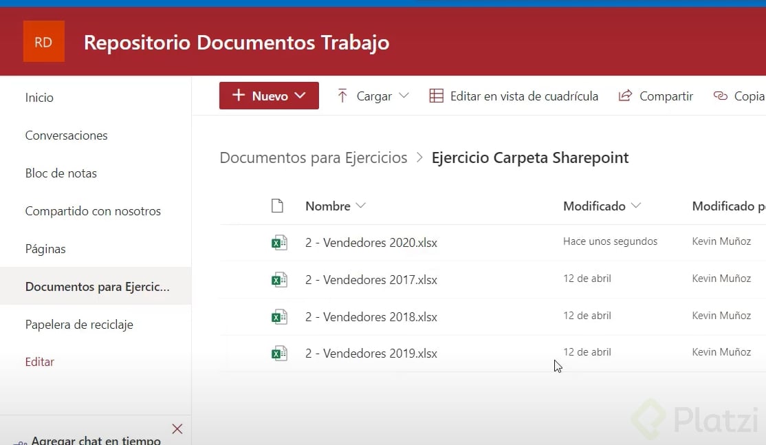Image resolution: width=766 pixels, height=445 pixels.
Task: Open file 2 - Vendedores 2020.xlsx
Action: [371, 243]
